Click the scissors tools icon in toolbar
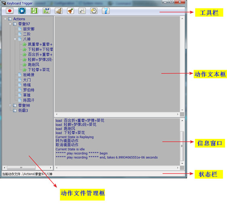The width and height of the screenshot is (227, 207). pyautogui.click(x=46, y=11)
